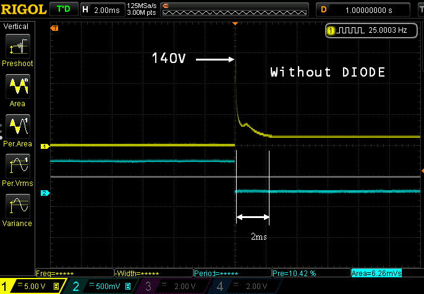Click the -Width=***** measurement result
The height and width of the screenshot is (294, 424).
click(153, 273)
